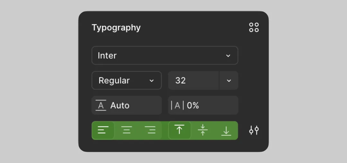Click the letter spacing icon

[177, 106]
